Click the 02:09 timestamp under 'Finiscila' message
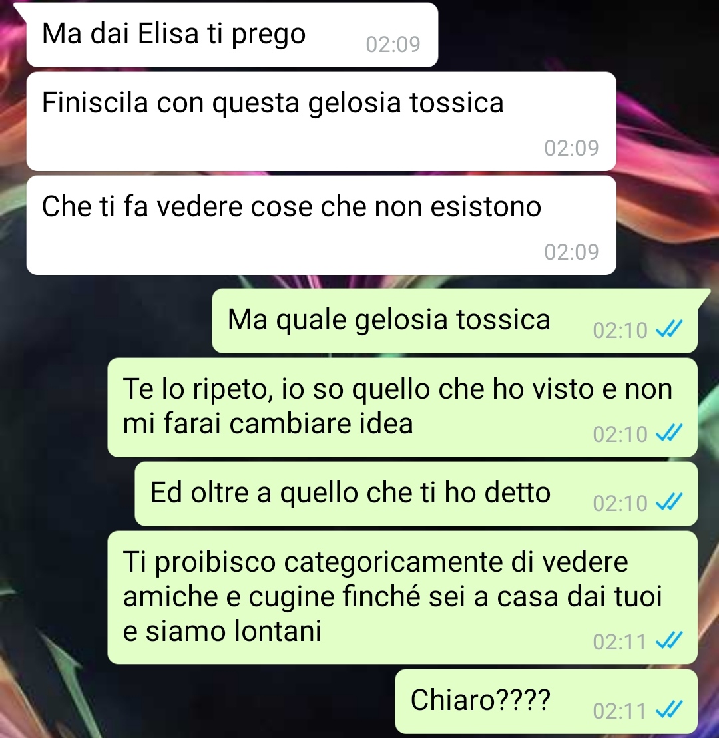 point(571,148)
